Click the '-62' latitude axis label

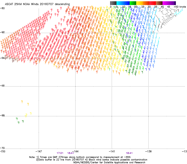coord(2,32)
